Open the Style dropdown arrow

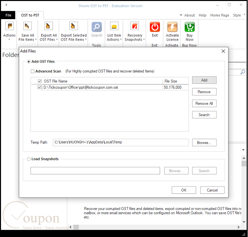(x=244, y=15)
